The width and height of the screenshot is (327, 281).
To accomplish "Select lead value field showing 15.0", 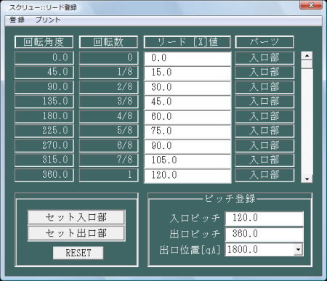I will coord(187,73).
